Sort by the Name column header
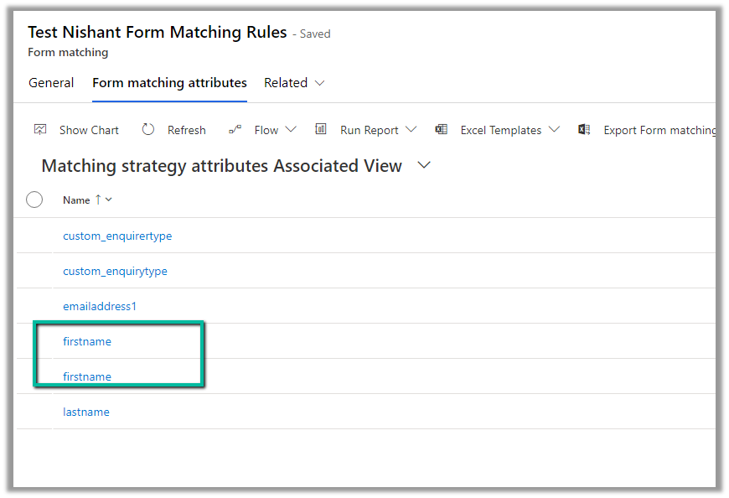The height and width of the screenshot is (498, 729). click(x=76, y=200)
